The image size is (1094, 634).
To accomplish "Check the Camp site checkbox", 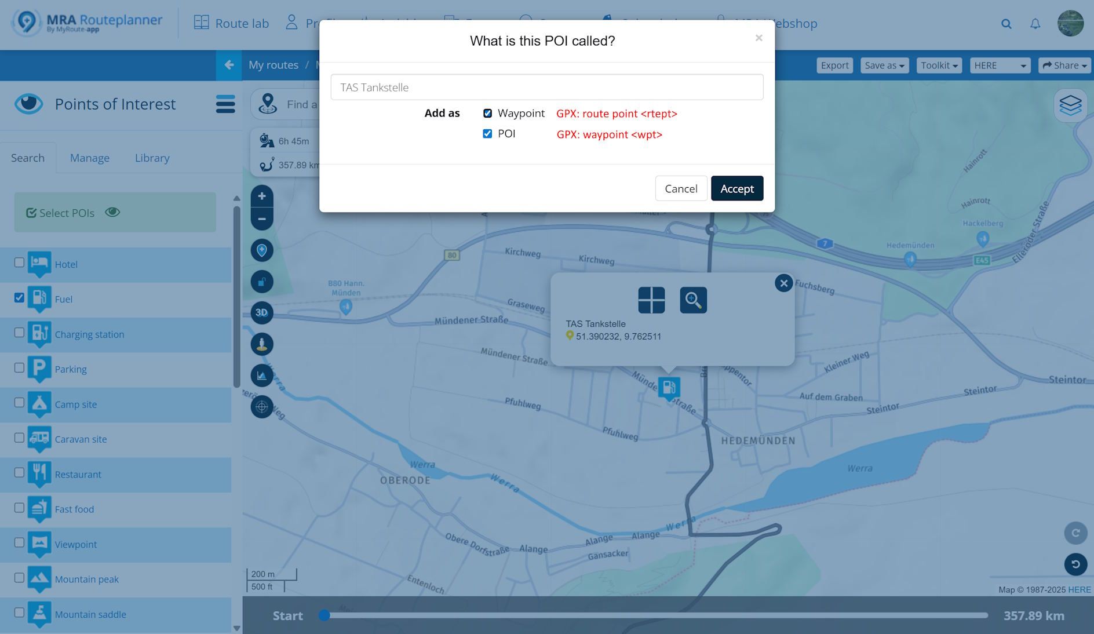I will 19,402.
